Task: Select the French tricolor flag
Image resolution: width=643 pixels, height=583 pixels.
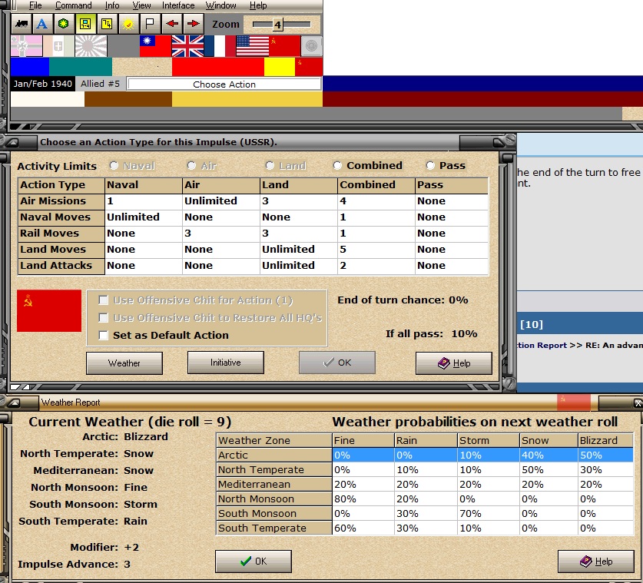Action: pyautogui.click(x=220, y=46)
